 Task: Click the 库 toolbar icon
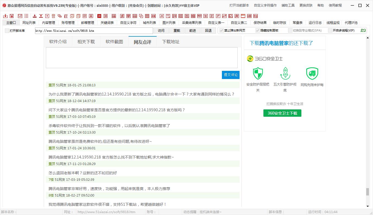click(237, 16)
